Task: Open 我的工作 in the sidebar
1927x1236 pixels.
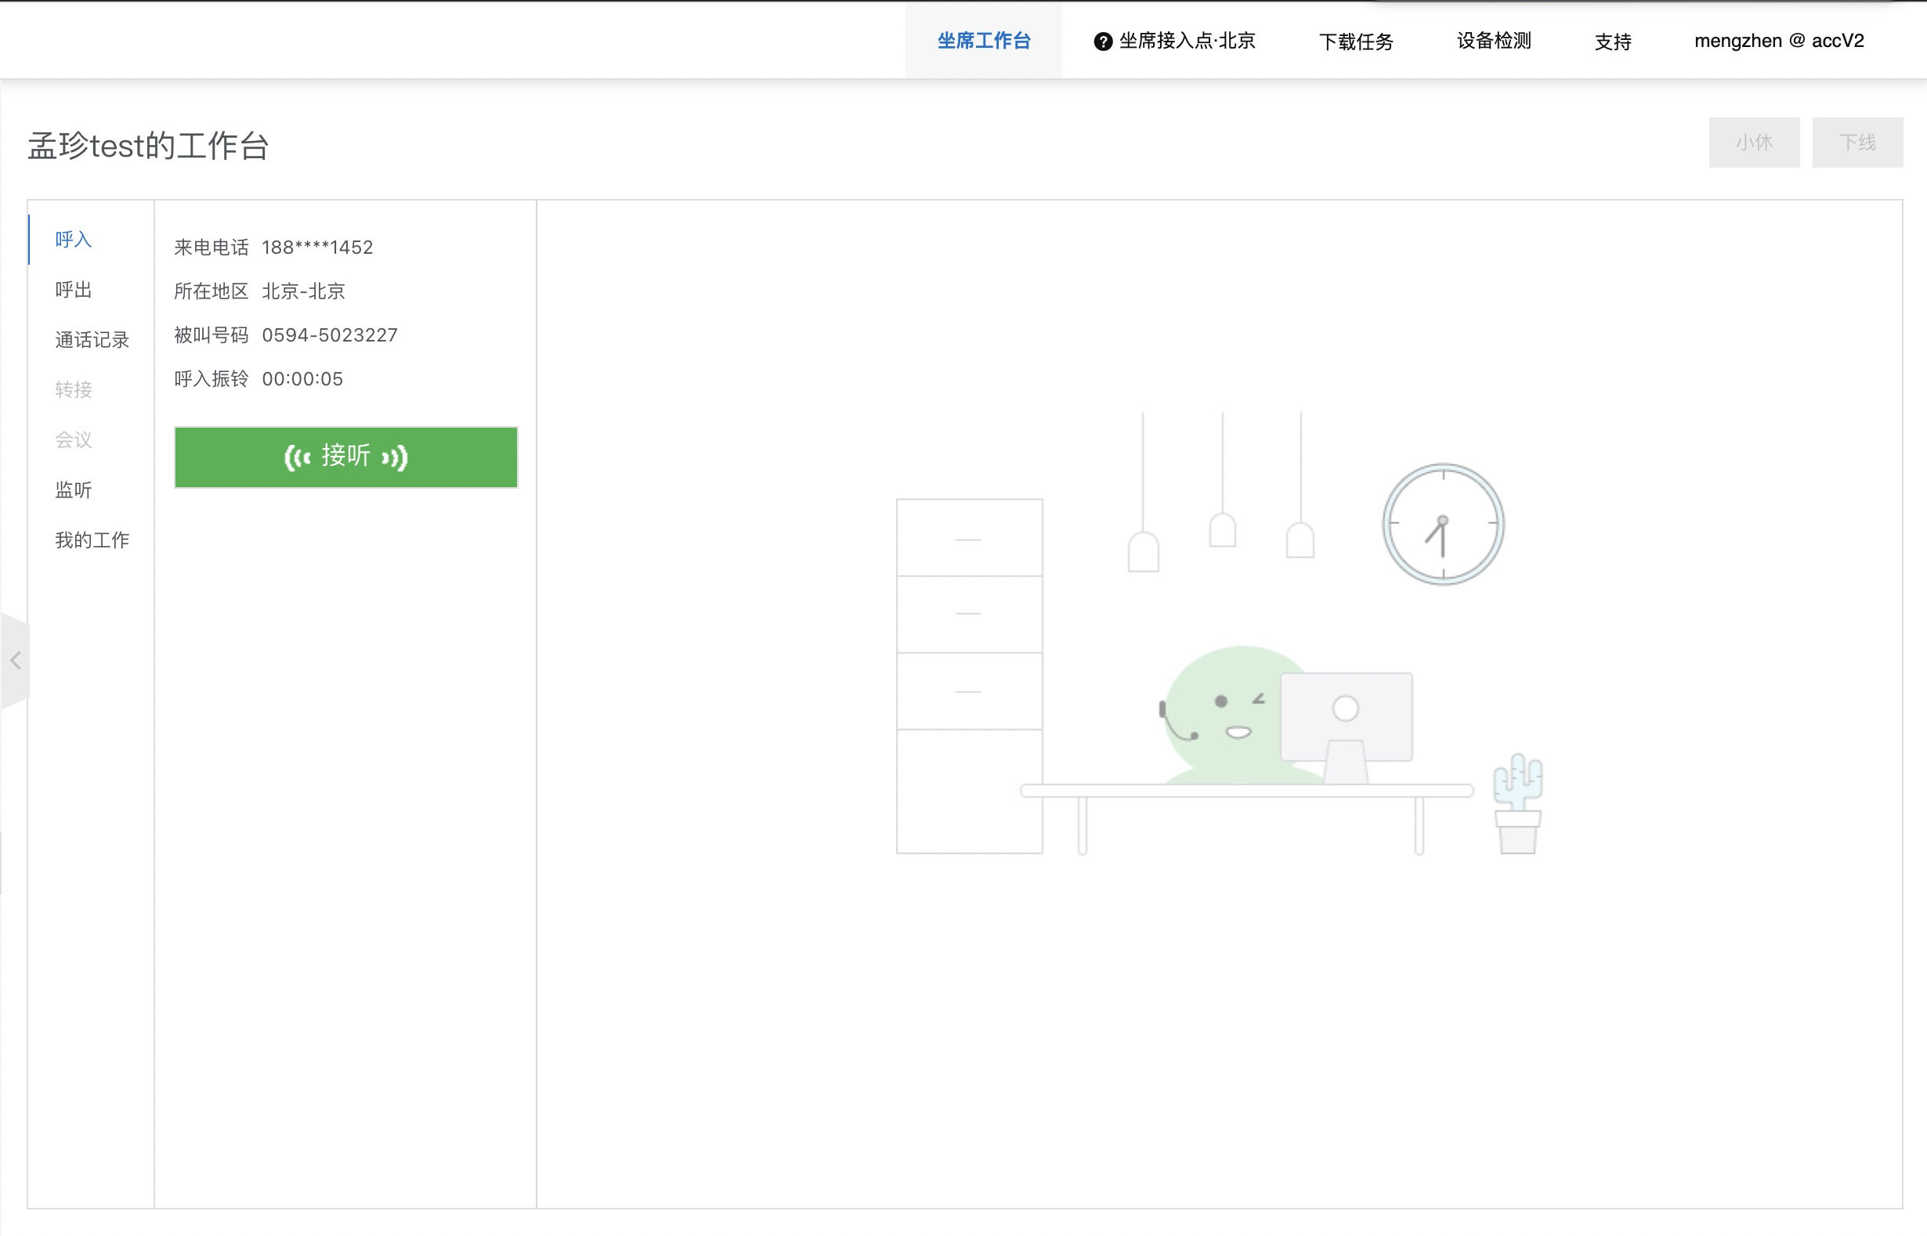Action: 92,540
